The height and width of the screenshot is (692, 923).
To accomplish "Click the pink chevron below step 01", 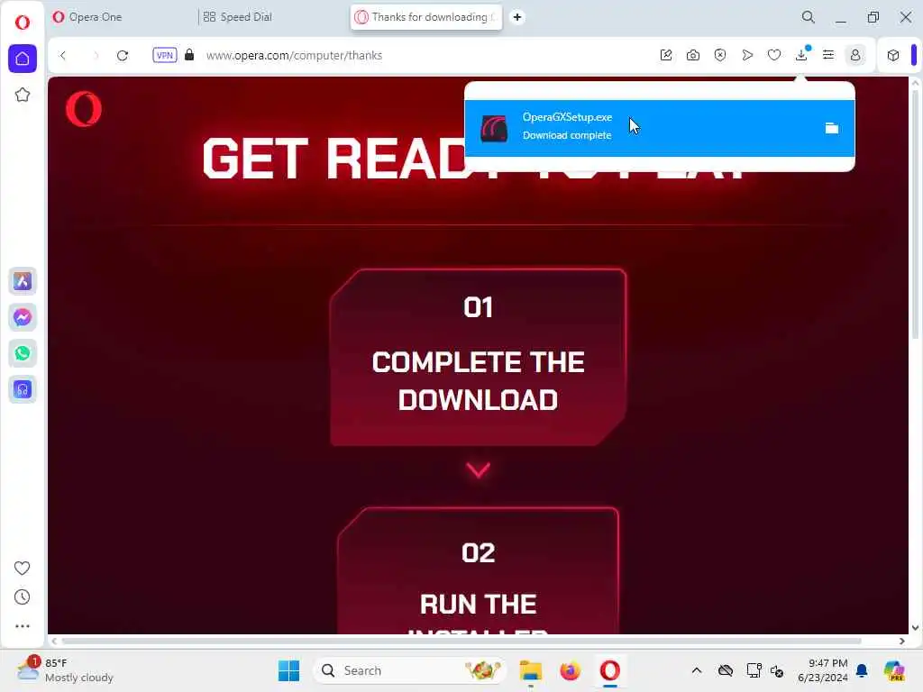I will pos(478,469).
